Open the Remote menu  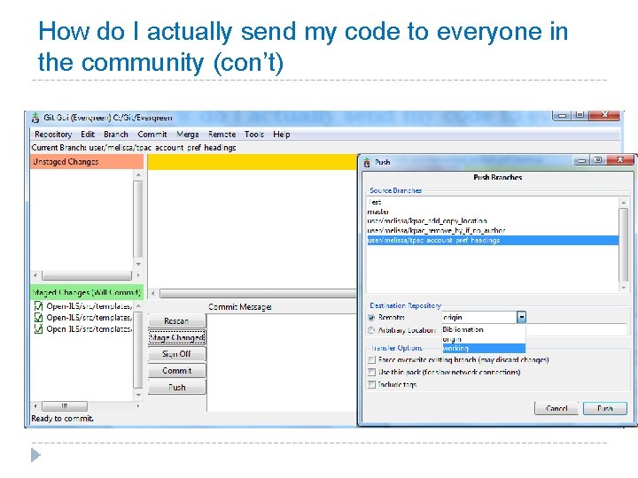point(222,135)
